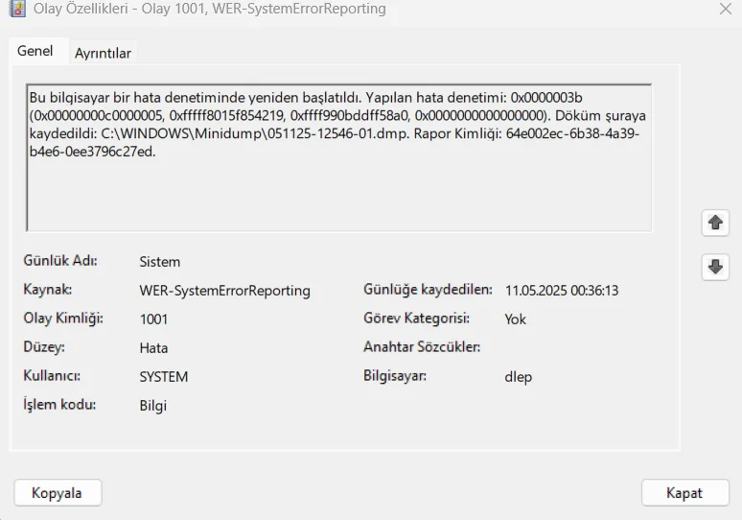The width and height of the screenshot is (742, 520).
Task: Click the Anahtar Sözcükler label
Action: tap(422, 347)
